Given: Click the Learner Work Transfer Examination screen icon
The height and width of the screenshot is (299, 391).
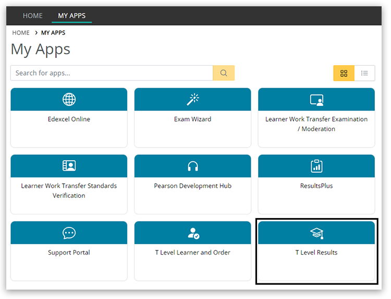Looking at the screenshot, I should point(316,99).
